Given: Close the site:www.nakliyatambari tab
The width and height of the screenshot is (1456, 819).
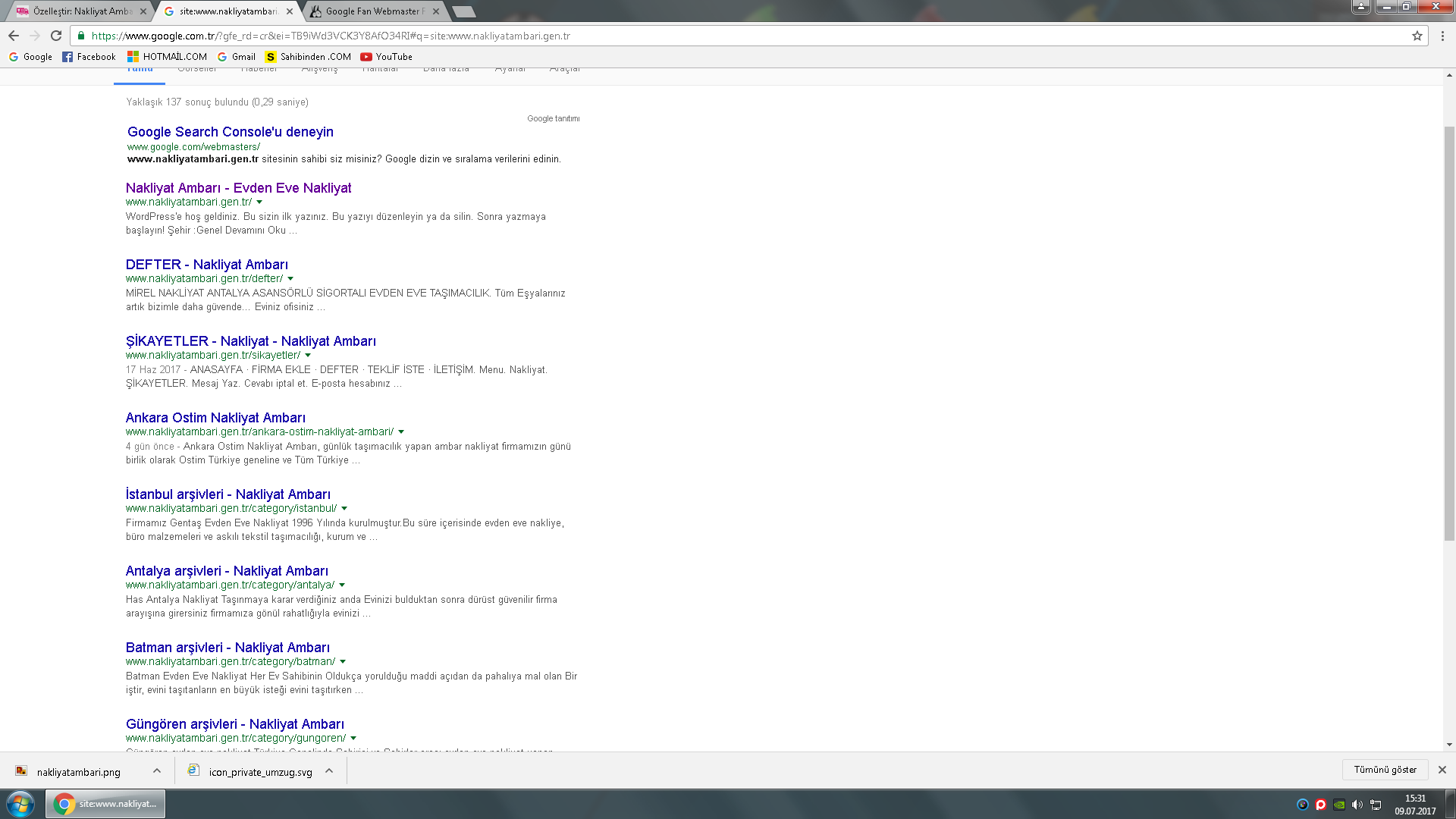Looking at the screenshot, I should click(290, 11).
